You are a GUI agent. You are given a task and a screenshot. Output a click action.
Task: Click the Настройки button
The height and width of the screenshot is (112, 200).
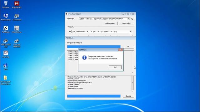tap(126, 23)
